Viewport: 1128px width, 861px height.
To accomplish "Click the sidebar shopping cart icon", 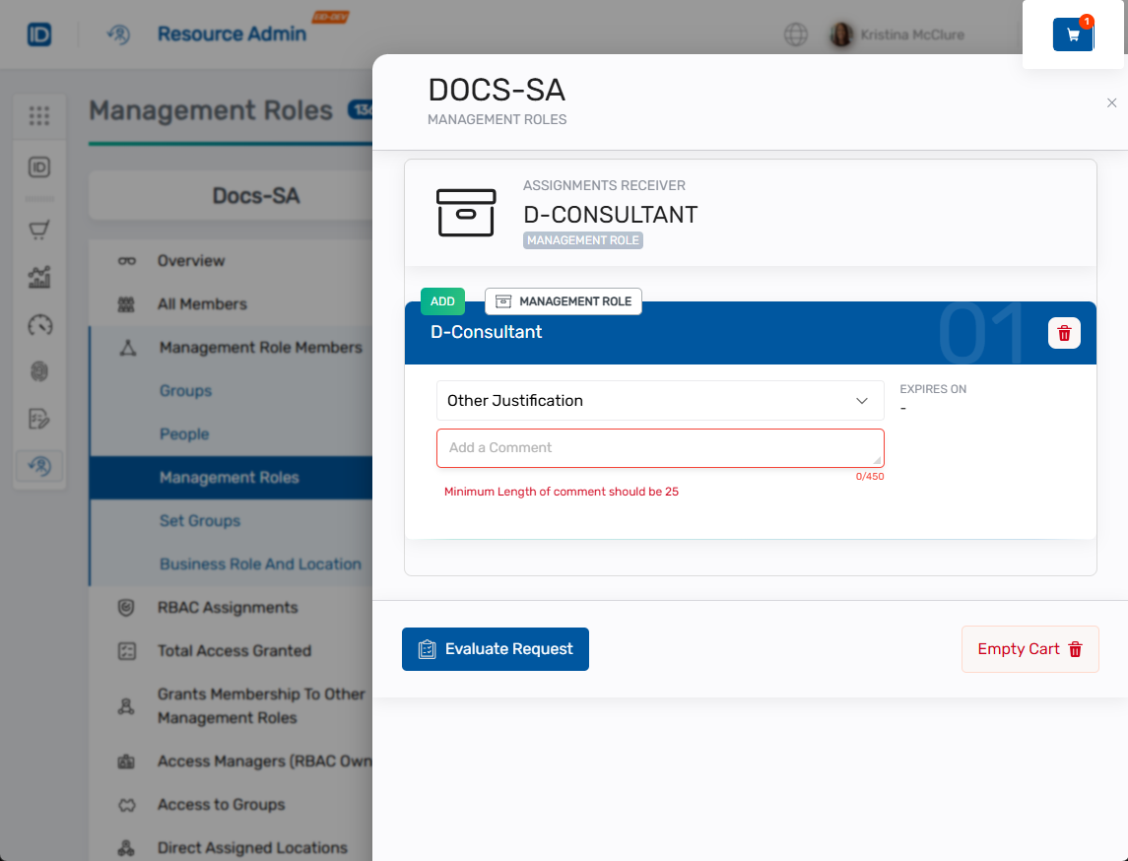I will coord(39,231).
